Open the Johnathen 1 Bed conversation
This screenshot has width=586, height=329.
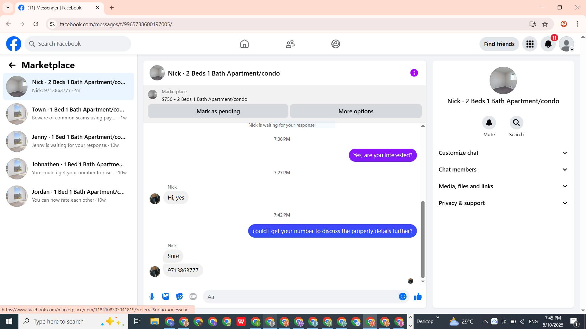click(69, 168)
